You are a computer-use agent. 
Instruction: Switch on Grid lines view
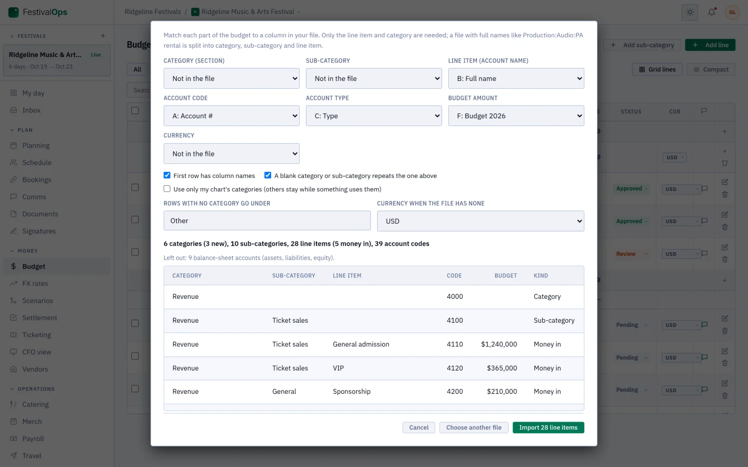657,69
